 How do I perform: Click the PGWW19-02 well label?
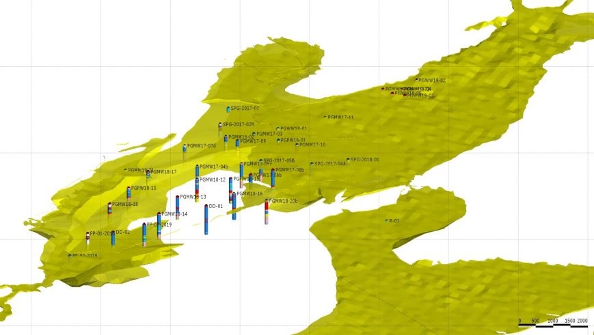[431, 81]
